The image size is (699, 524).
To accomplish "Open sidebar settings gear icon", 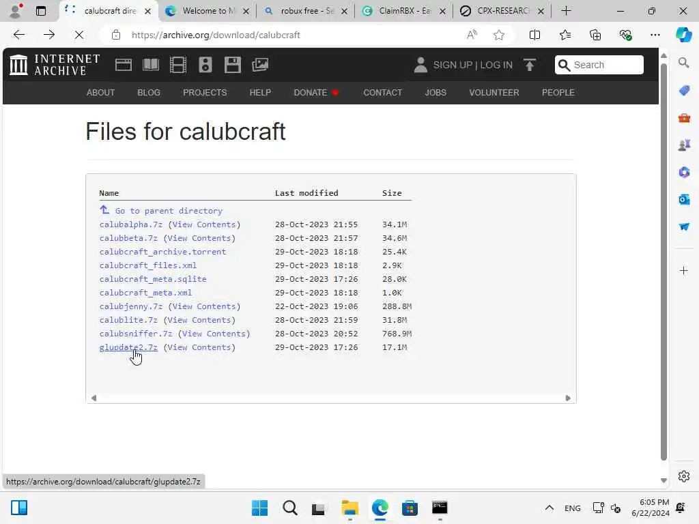I will [x=684, y=476].
